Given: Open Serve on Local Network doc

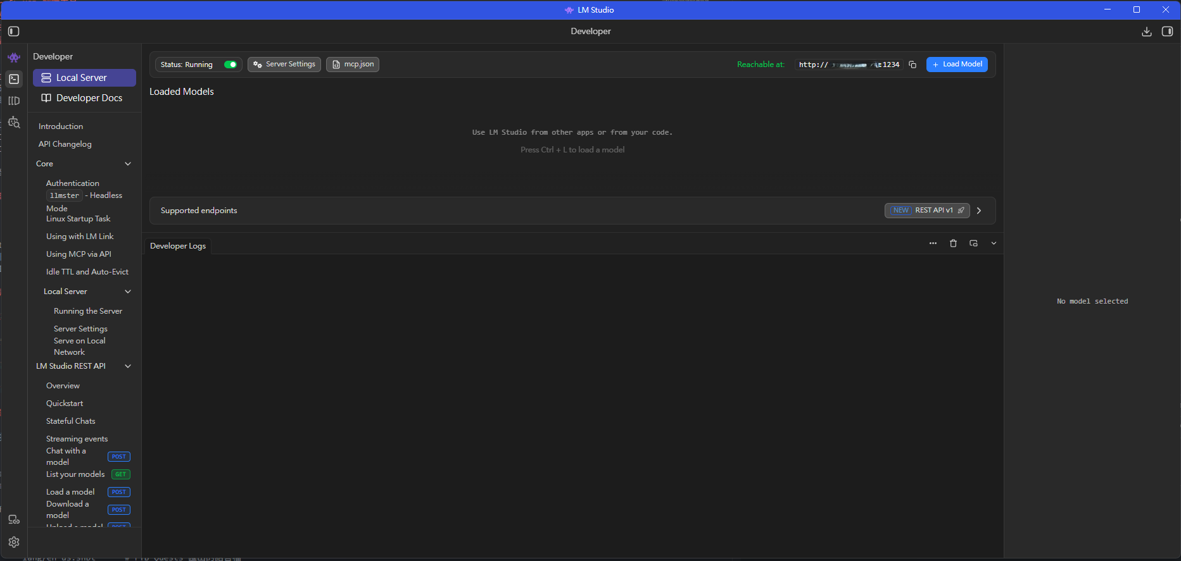Looking at the screenshot, I should 80,347.
